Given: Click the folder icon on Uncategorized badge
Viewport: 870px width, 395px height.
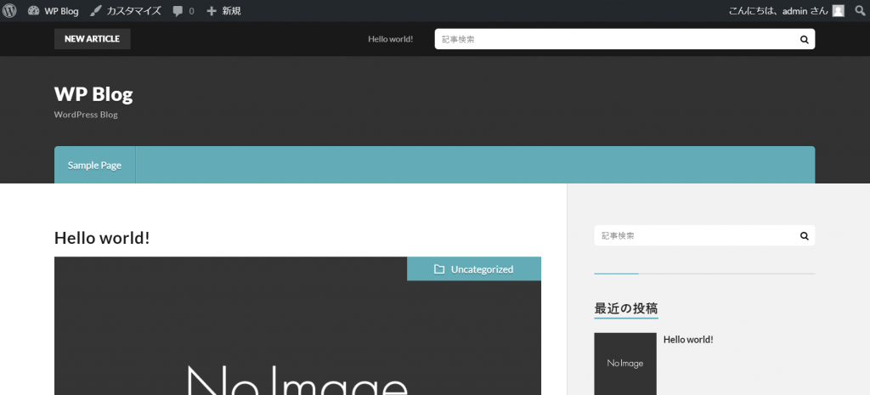Looking at the screenshot, I should (x=439, y=269).
